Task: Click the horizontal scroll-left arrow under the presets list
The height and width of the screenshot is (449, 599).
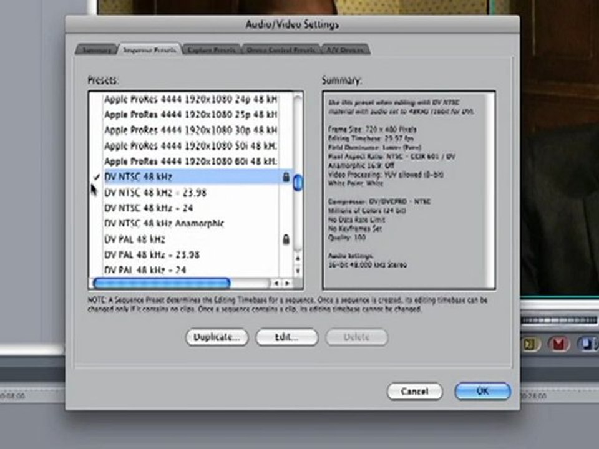Action: point(276,283)
